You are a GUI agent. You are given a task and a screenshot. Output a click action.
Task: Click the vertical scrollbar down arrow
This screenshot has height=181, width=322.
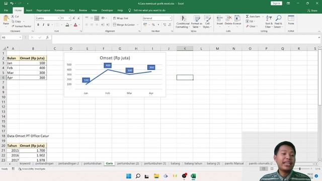[x=320, y=160]
